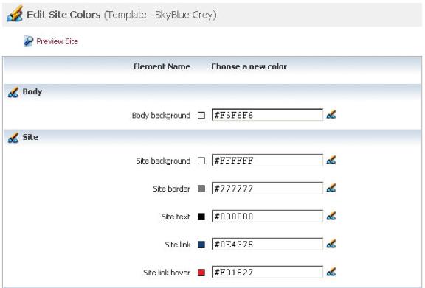The width and height of the screenshot is (425, 288).
Task: Click the Site link hover field #F01827
Action: (268, 272)
